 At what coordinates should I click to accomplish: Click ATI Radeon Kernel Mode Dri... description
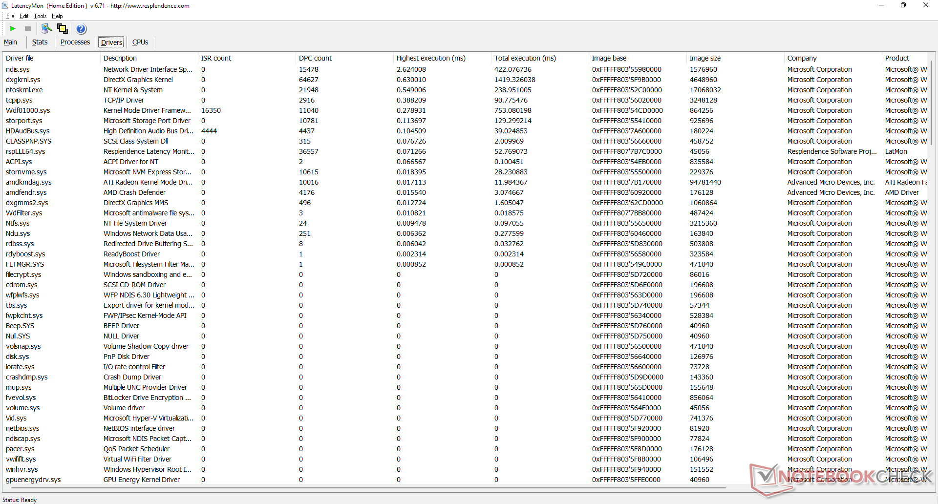tap(148, 182)
